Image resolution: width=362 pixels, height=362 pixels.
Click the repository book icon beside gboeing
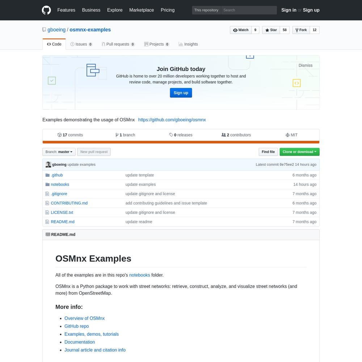click(x=44, y=30)
